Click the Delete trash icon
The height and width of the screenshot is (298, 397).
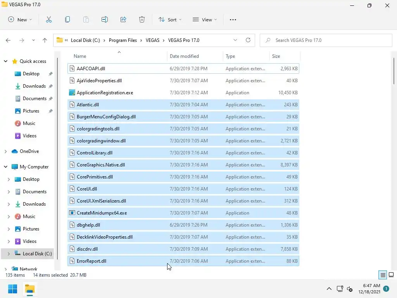pos(142,19)
